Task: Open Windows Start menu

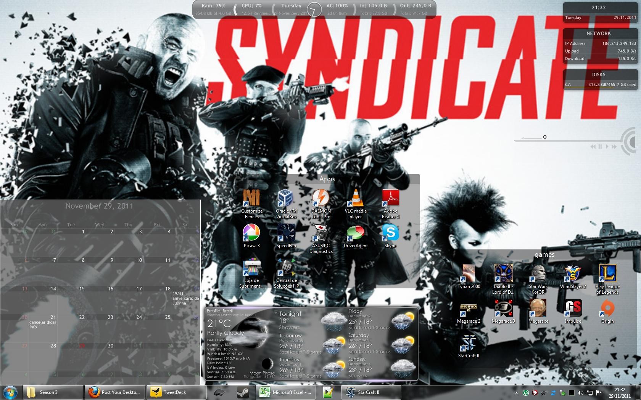Action: coord(10,392)
